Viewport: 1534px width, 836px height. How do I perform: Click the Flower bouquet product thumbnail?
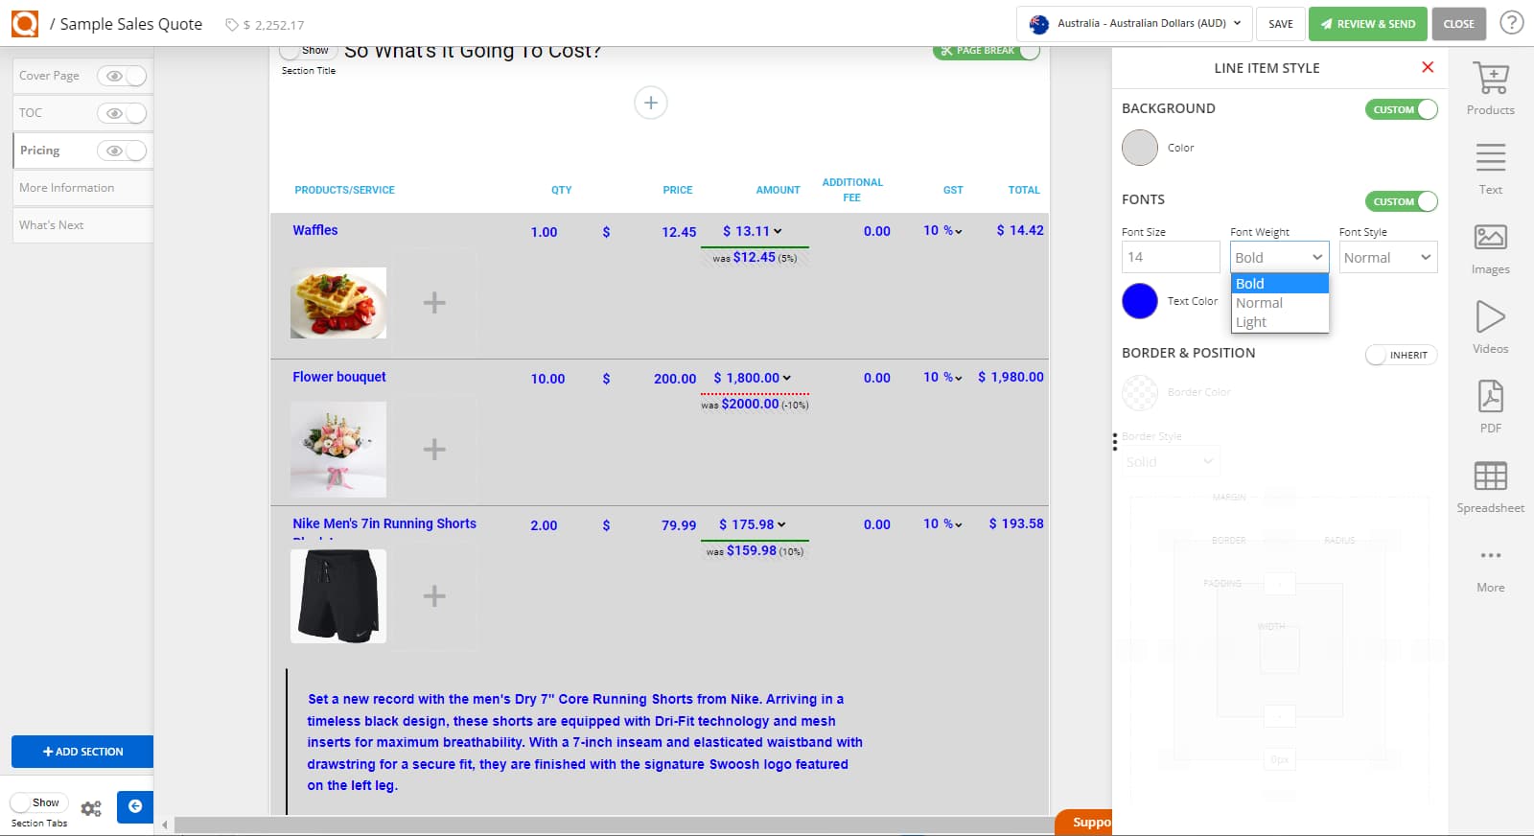coord(338,450)
